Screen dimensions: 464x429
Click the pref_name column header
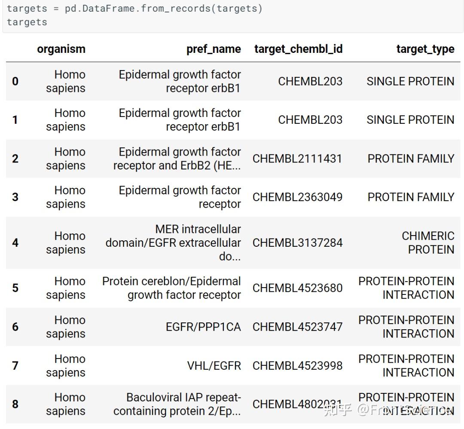(x=214, y=49)
